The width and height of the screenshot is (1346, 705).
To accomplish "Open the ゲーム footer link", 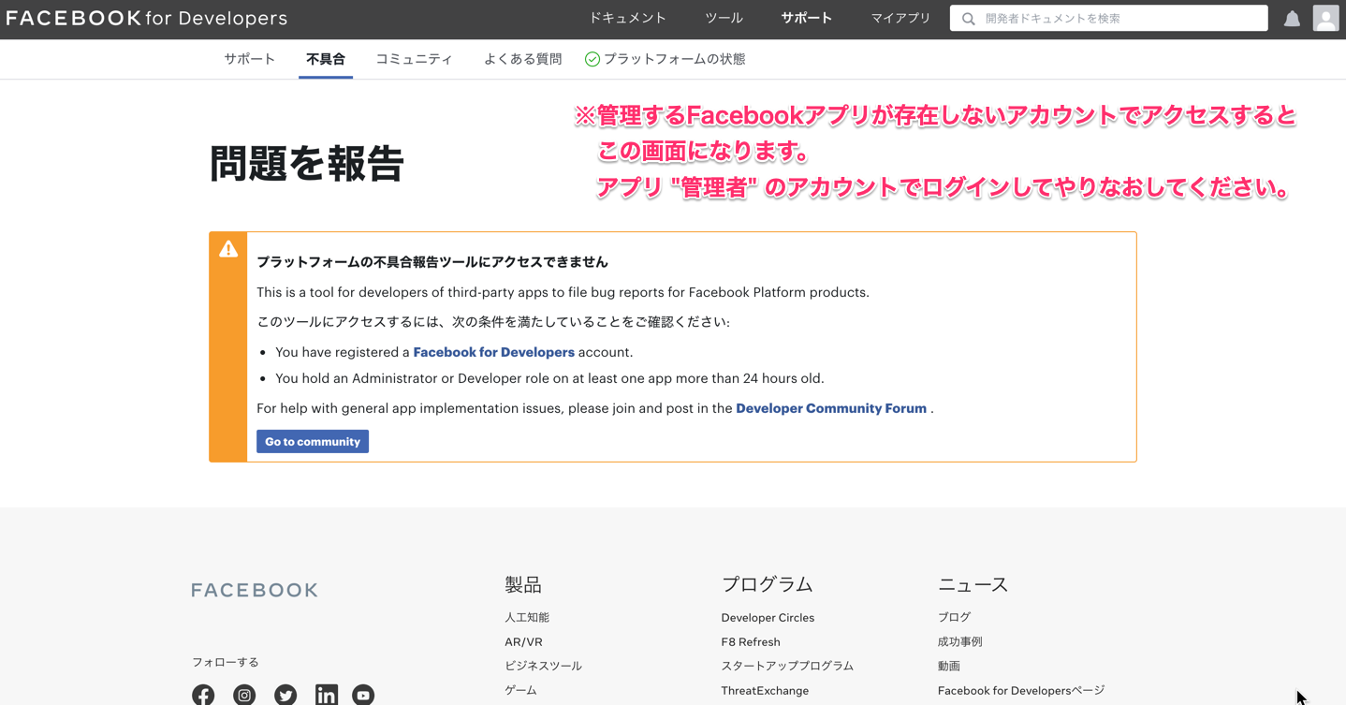I will pyautogui.click(x=520, y=690).
